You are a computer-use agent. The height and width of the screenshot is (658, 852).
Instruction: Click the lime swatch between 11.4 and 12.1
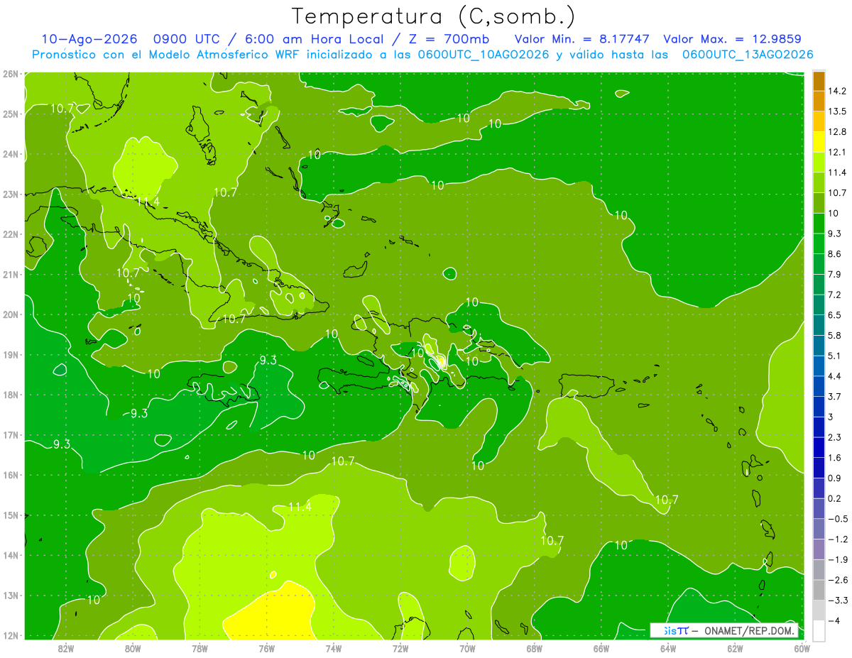click(819, 163)
